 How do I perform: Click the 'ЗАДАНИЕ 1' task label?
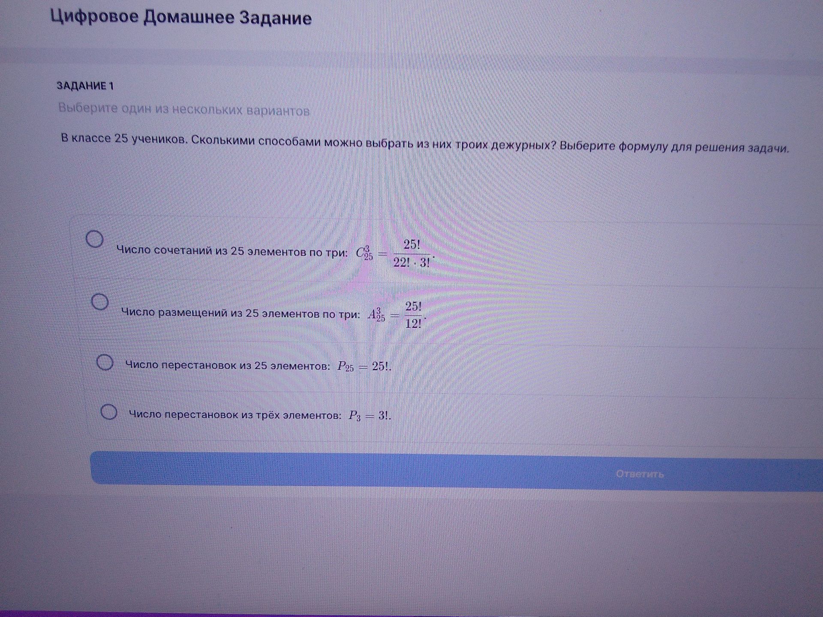[x=85, y=86]
